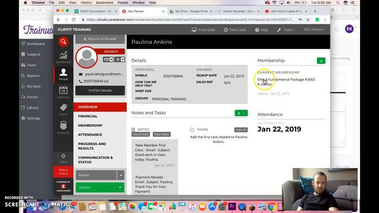This screenshot has width=379, height=213.
Task: Bookmark page with the star icon
Action: (x=308, y=20)
